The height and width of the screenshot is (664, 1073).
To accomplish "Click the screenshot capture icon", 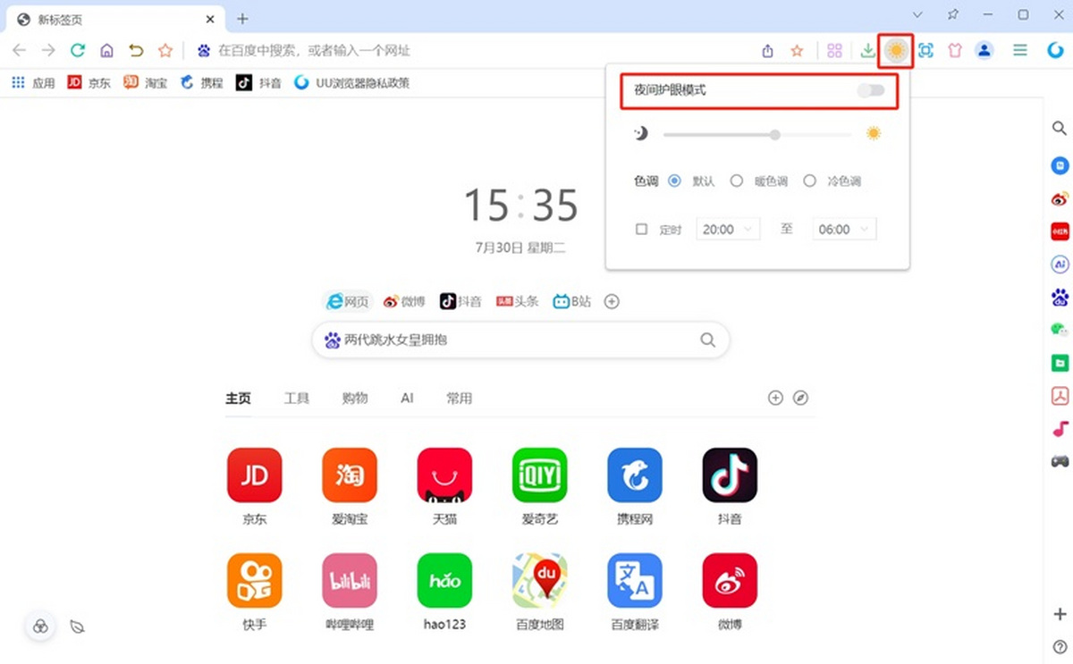I will click(925, 51).
